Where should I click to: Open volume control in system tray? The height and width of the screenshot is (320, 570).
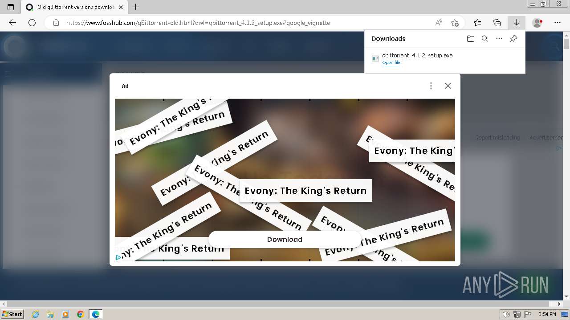pyautogui.click(x=506, y=314)
